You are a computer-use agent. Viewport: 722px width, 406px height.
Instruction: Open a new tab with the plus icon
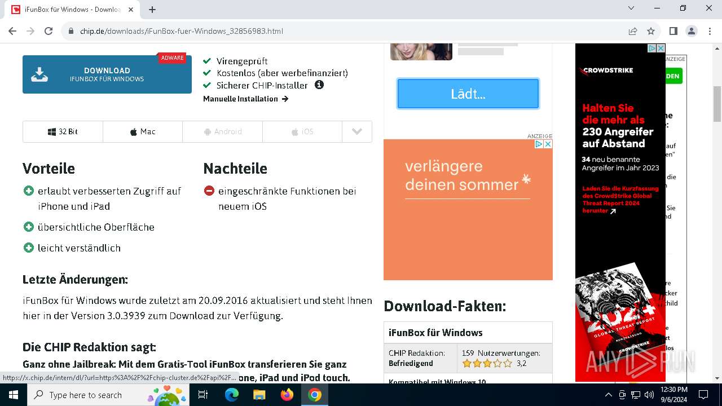[152, 10]
